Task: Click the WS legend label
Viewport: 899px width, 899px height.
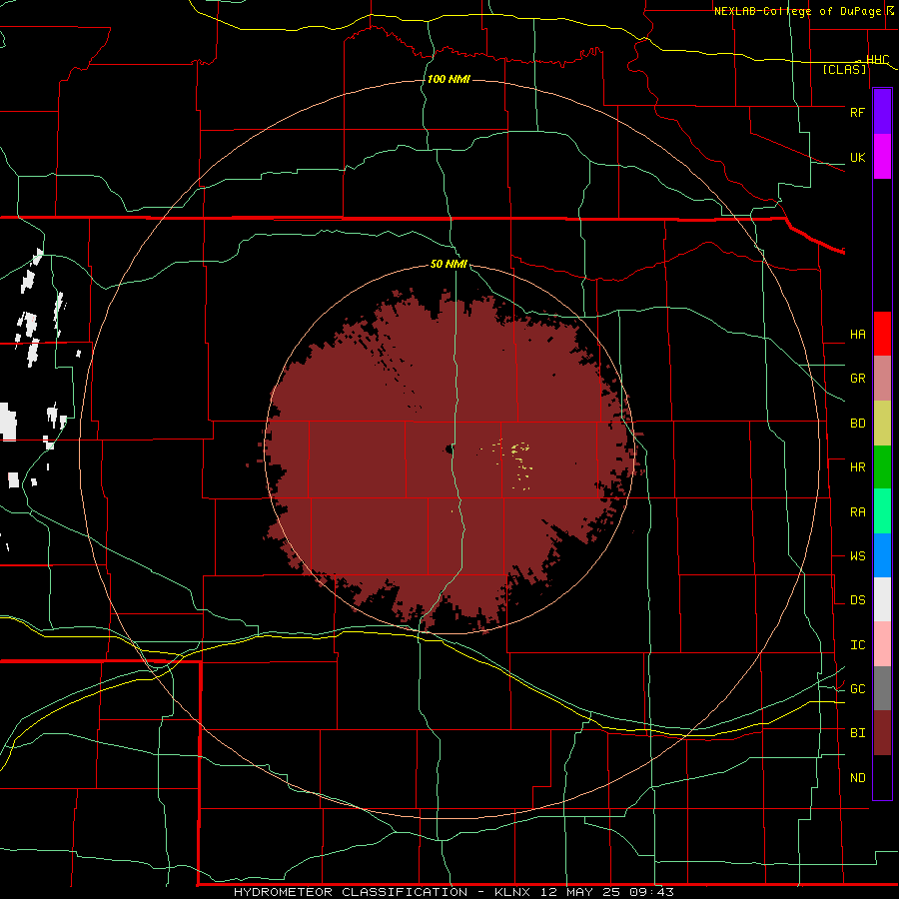Action: [857, 556]
